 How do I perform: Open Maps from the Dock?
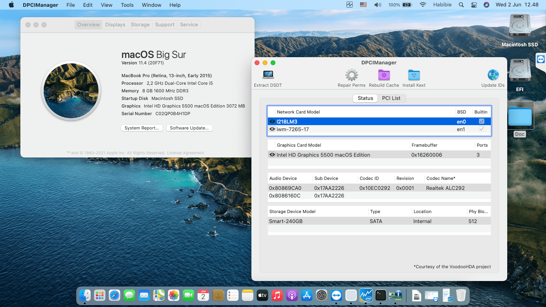point(159,295)
